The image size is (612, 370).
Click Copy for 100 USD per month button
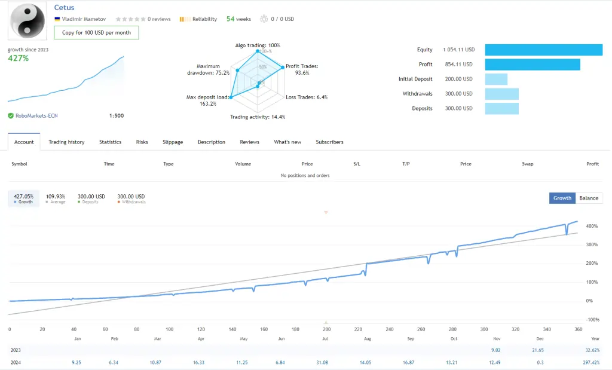click(96, 32)
